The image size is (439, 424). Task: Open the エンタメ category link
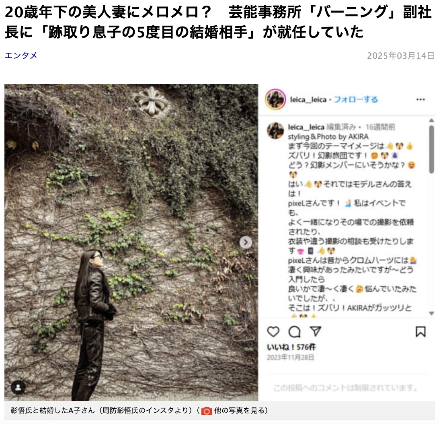coord(21,55)
